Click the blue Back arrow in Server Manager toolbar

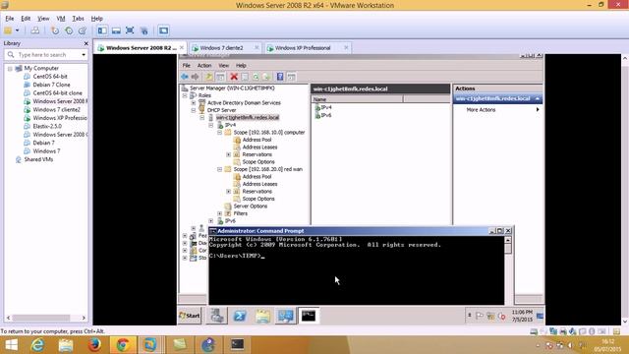[x=185, y=77]
